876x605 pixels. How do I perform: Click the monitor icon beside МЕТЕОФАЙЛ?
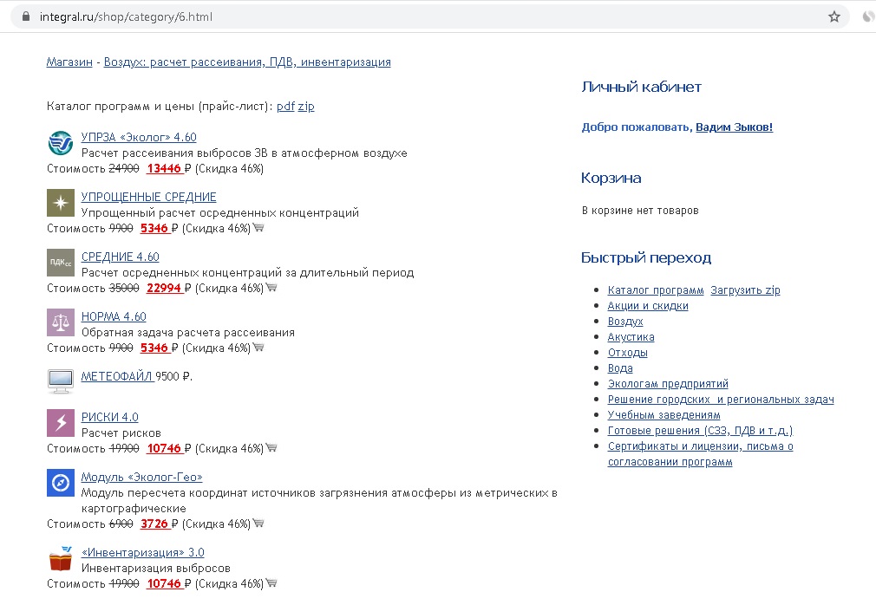(61, 380)
